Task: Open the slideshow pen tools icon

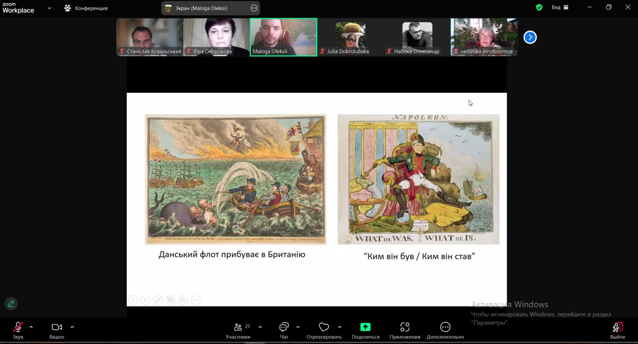Action: (x=158, y=300)
